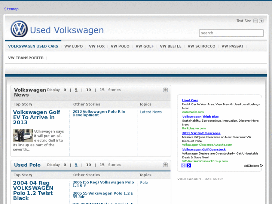Open the Sitemap link

pos(11,9)
